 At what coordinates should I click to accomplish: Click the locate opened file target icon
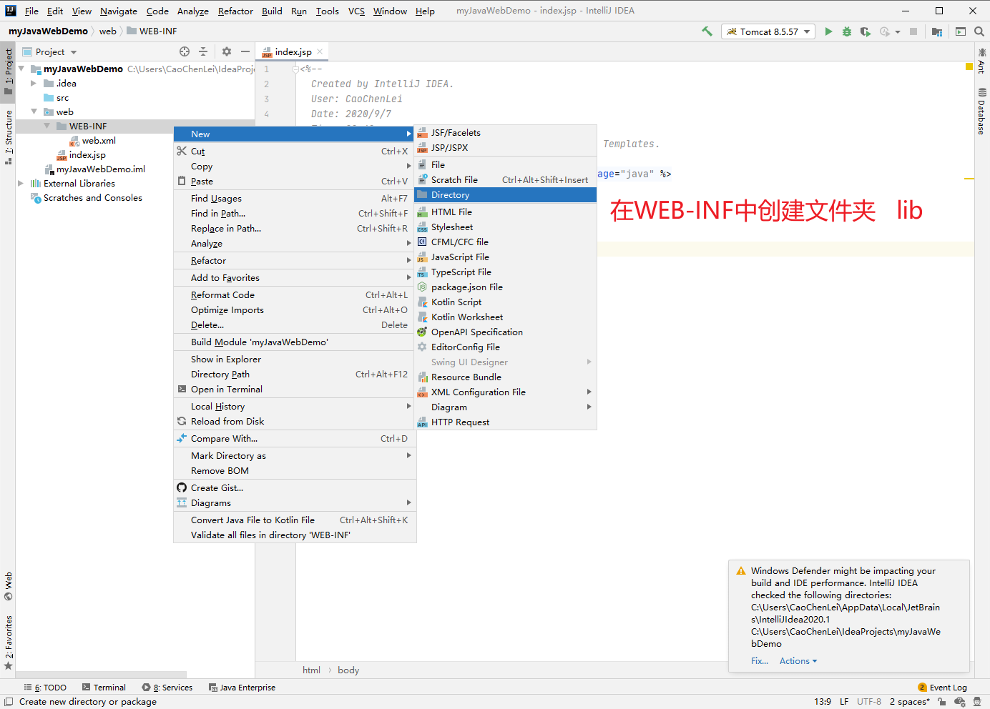pyautogui.click(x=185, y=51)
